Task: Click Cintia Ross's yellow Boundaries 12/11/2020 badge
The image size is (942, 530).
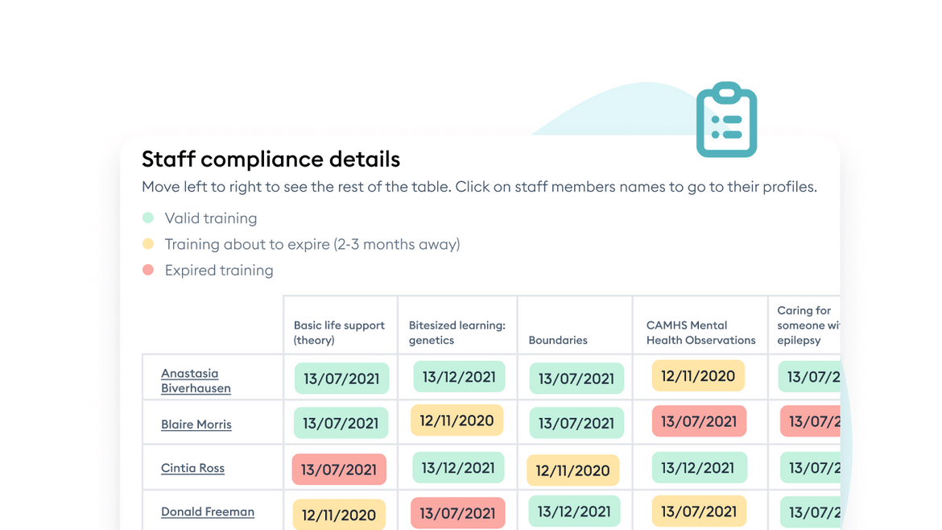Action: [572, 470]
